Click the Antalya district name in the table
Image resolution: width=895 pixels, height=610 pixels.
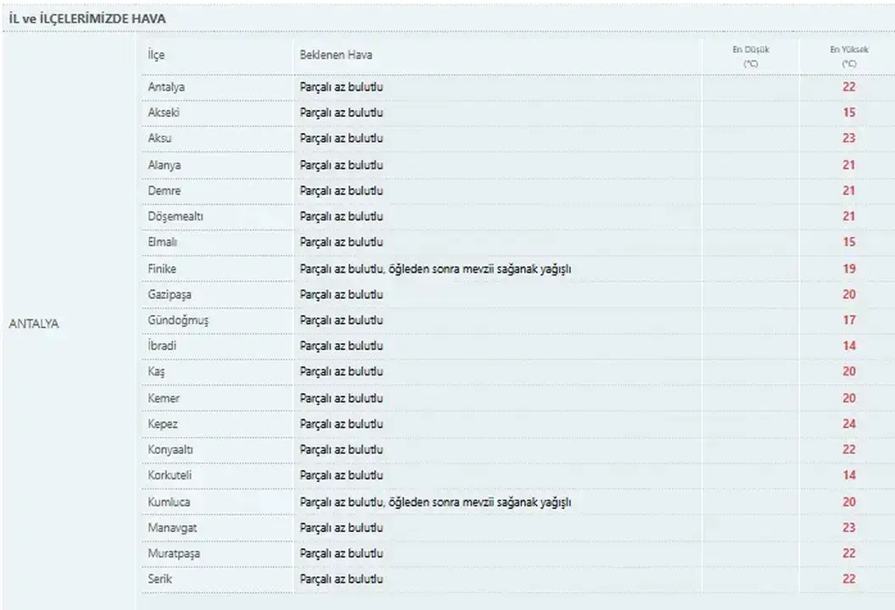166,87
